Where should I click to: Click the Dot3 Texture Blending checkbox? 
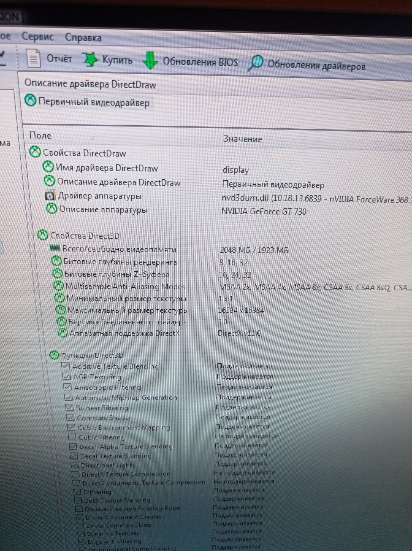pyautogui.click(x=78, y=500)
